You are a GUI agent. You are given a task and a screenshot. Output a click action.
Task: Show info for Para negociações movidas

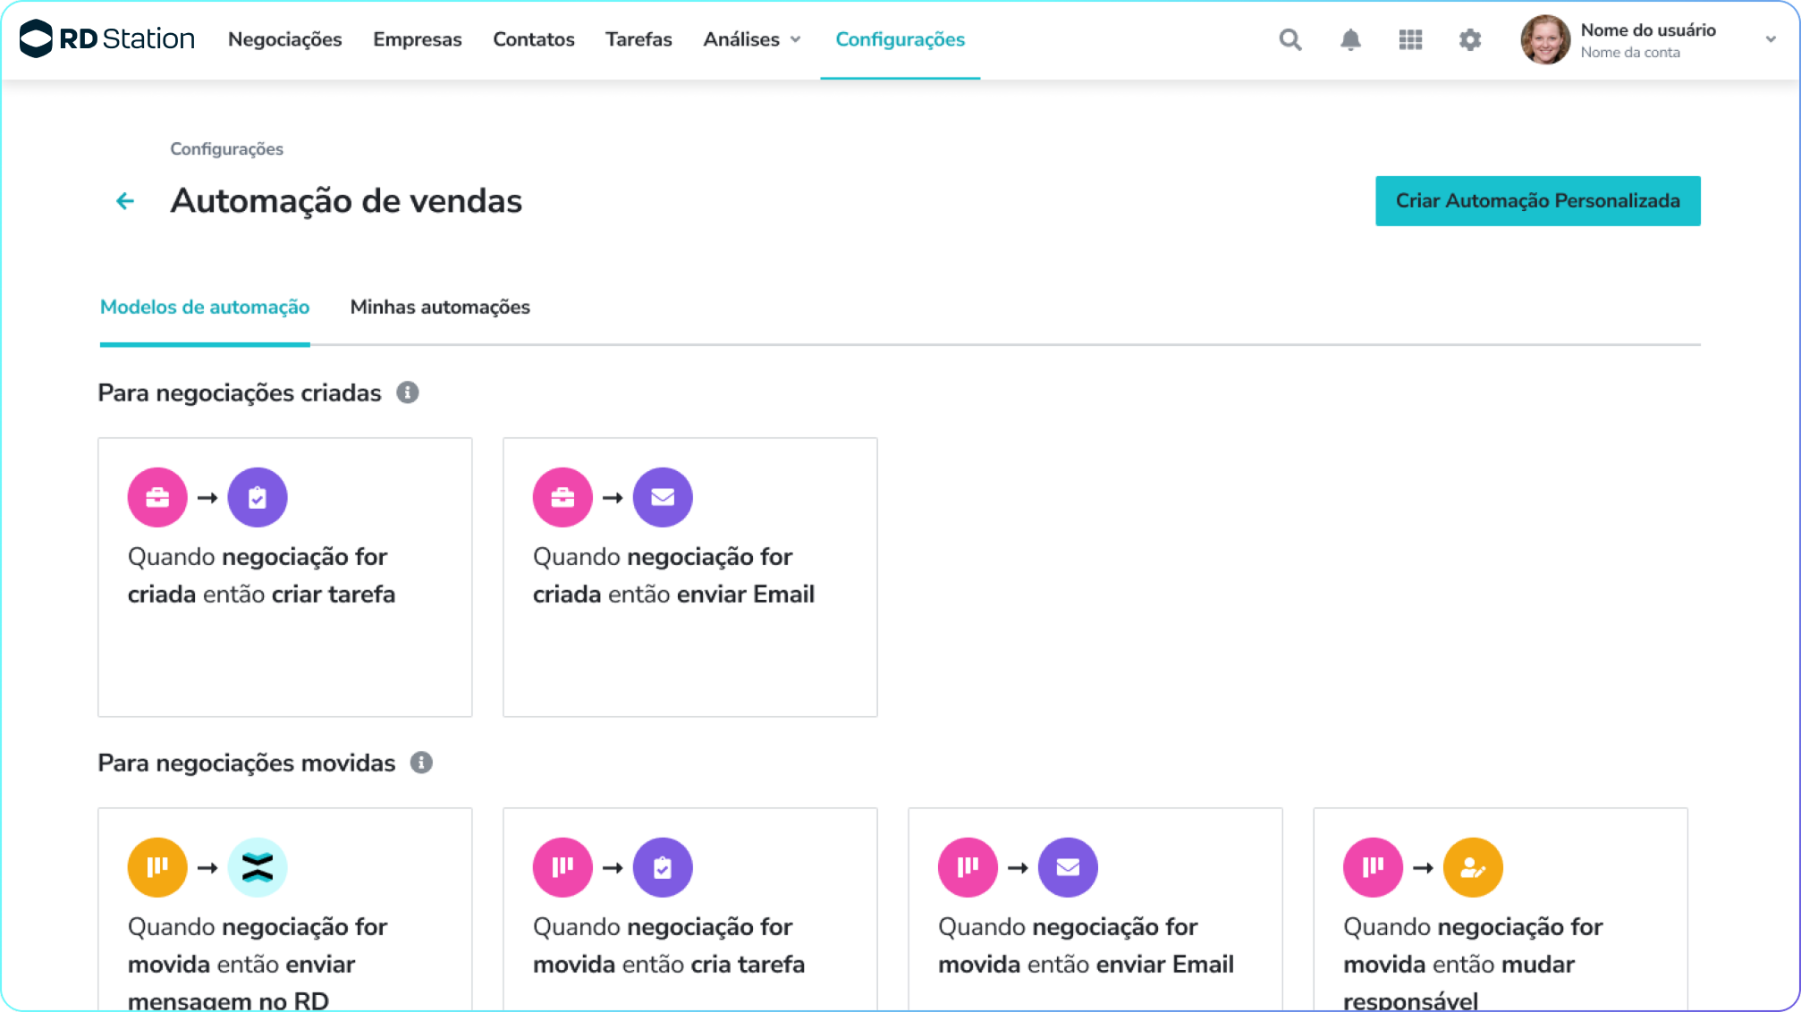click(421, 763)
